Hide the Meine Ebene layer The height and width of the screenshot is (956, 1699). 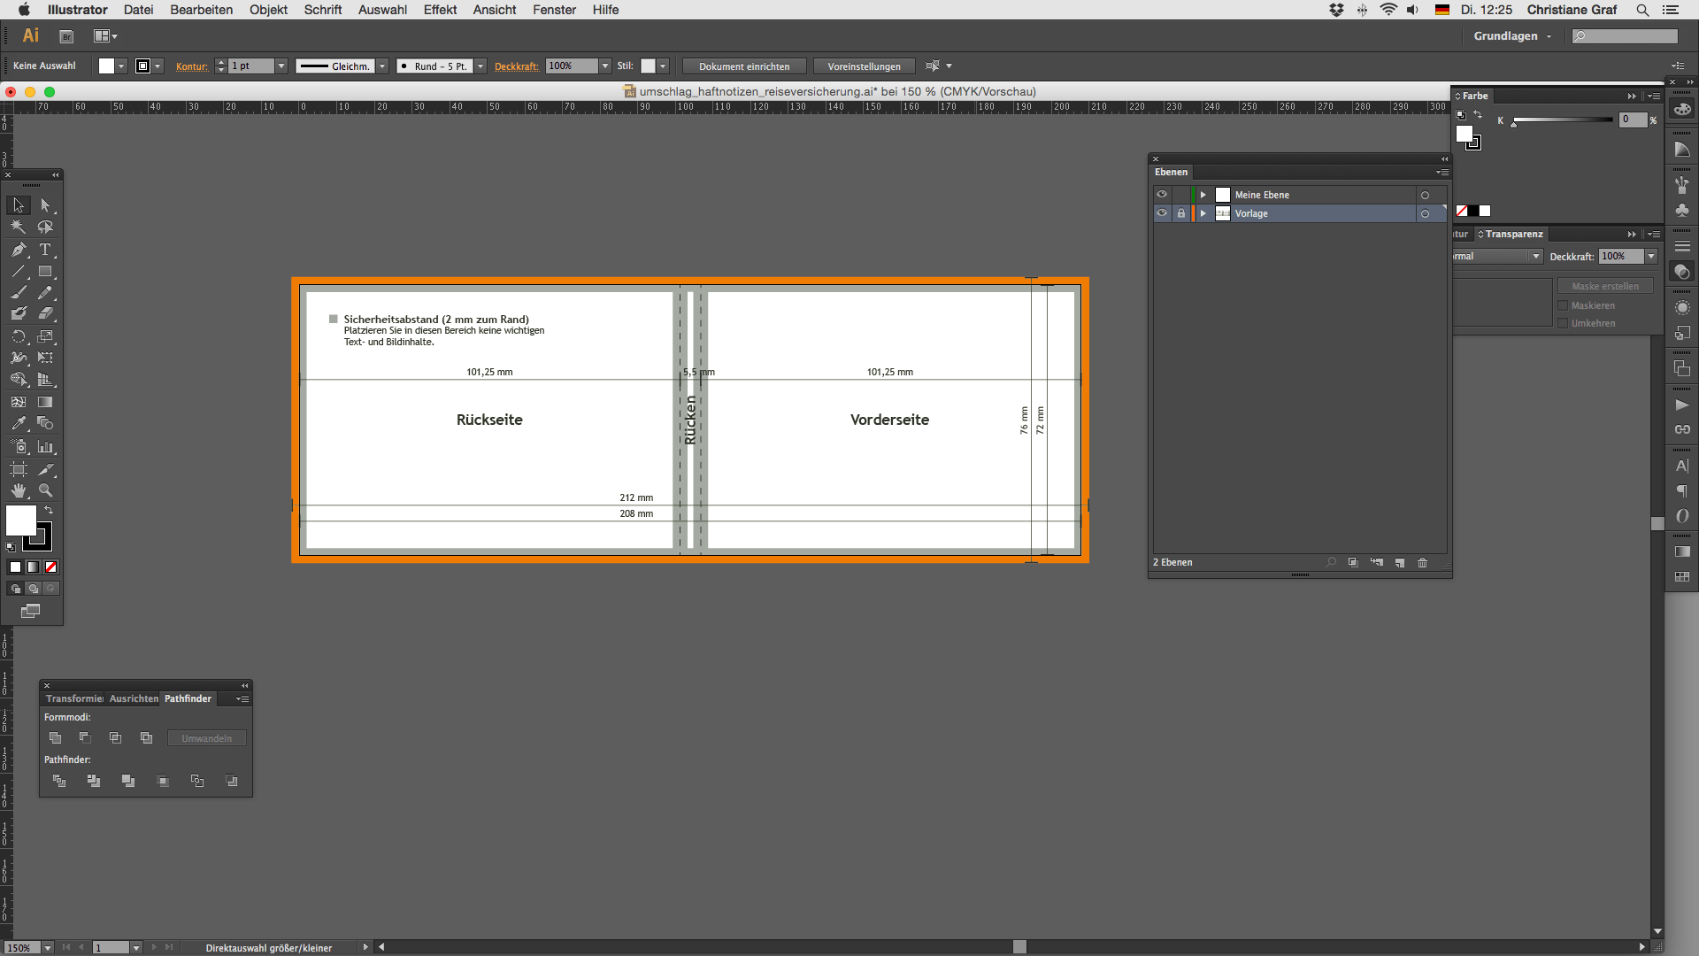[1162, 195]
